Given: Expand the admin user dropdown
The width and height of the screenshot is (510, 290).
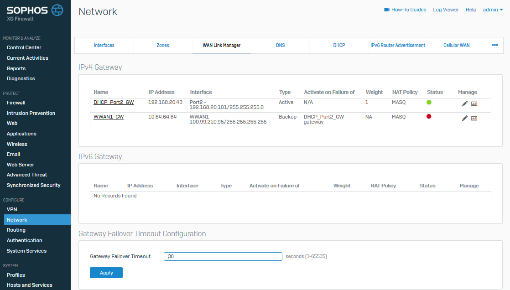Looking at the screenshot, I should pyautogui.click(x=493, y=10).
